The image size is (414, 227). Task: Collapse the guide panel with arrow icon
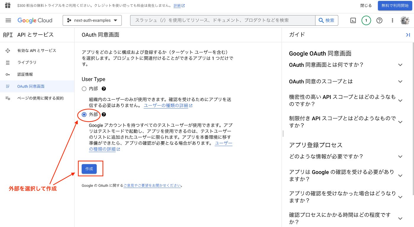[408, 35]
